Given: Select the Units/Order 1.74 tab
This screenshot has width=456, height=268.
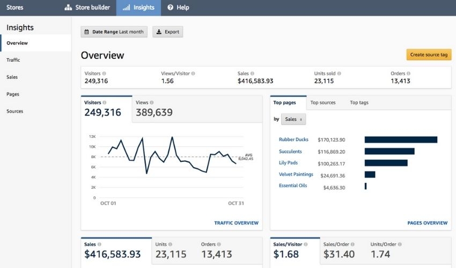Looking at the screenshot, I should (x=387, y=251).
